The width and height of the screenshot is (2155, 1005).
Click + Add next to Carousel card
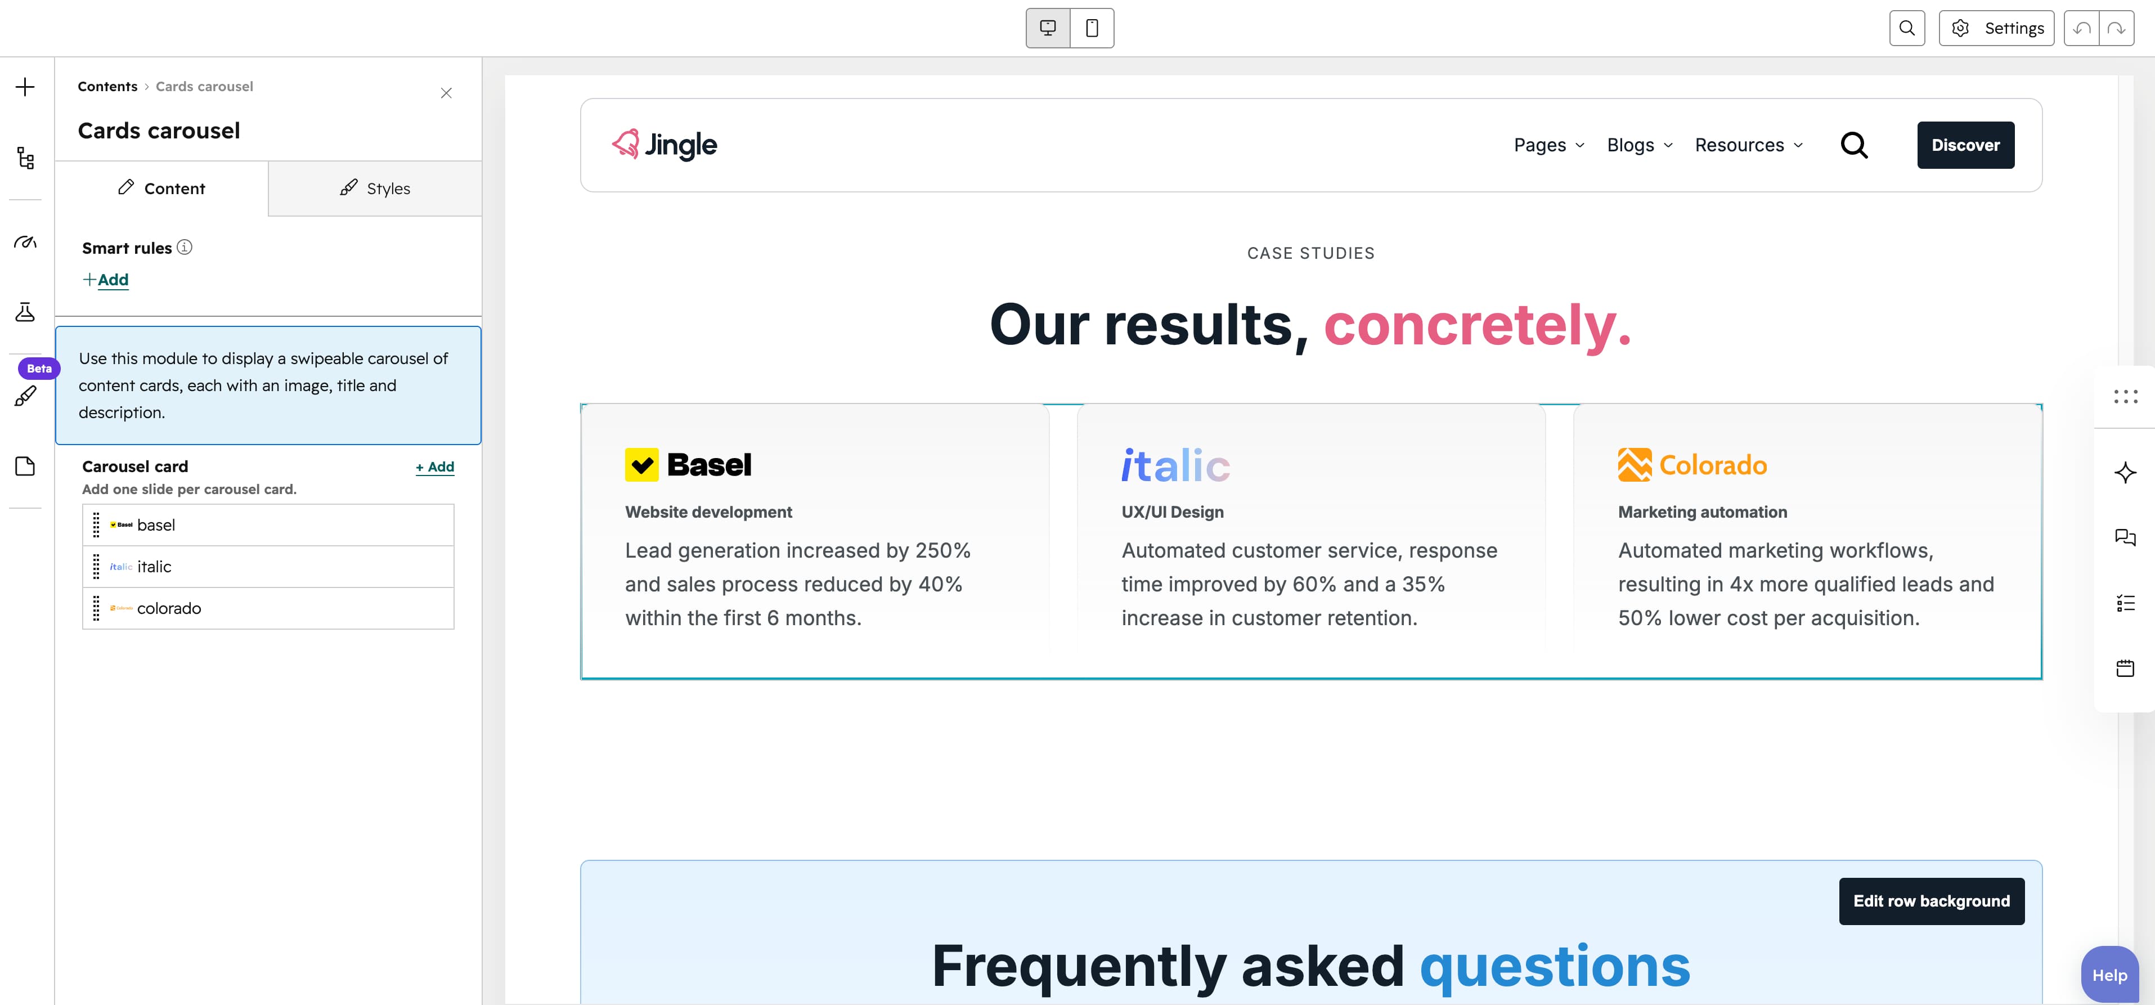tap(435, 467)
